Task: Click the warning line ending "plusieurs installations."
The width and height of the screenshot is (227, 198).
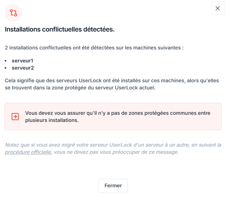Action: (52, 120)
